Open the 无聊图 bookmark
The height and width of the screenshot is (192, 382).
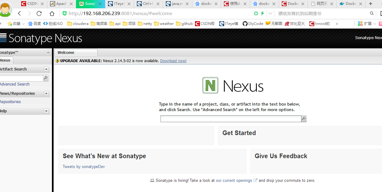pos(274,24)
